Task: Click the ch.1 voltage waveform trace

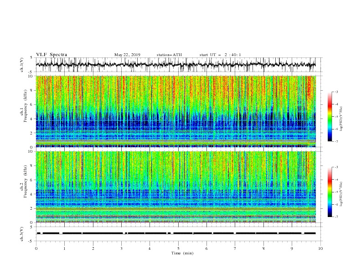Action: [175, 65]
